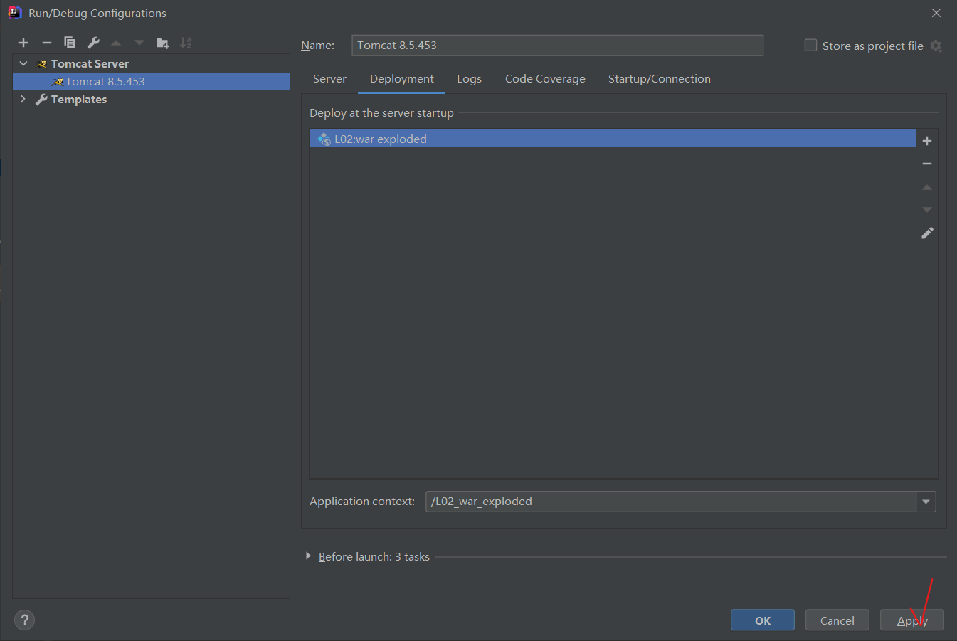
Task: Sort configurations alphabetically
Action: pyautogui.click(x=186, y=43)
